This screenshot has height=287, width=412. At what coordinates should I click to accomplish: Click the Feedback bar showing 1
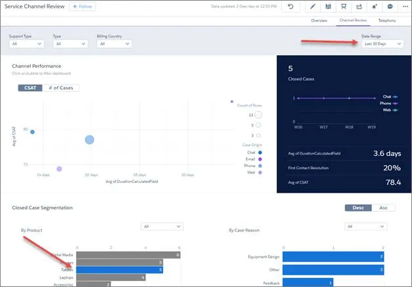(x=308, y=282)
